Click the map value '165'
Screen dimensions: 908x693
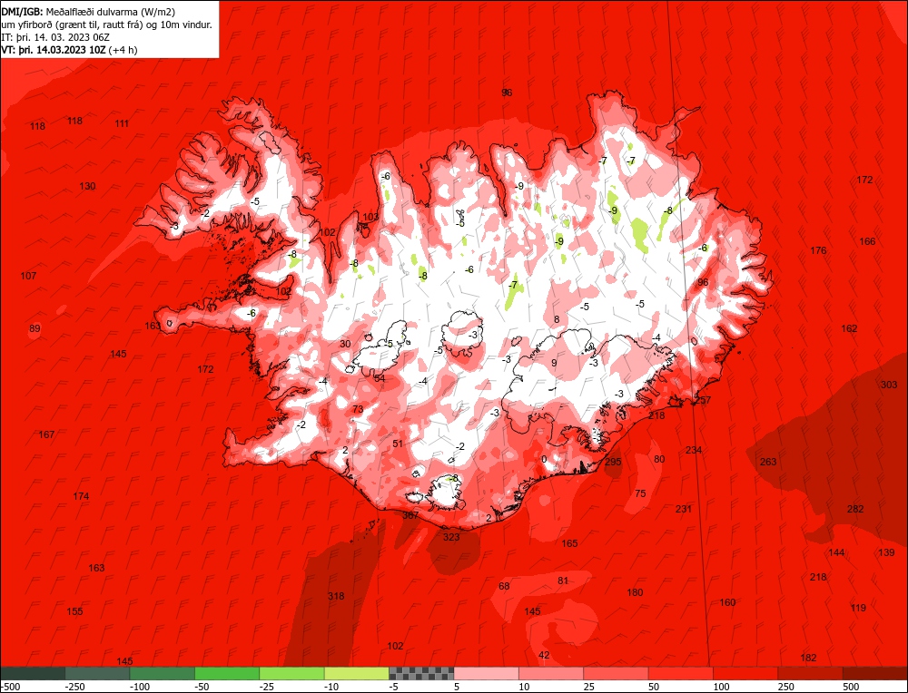569,543
